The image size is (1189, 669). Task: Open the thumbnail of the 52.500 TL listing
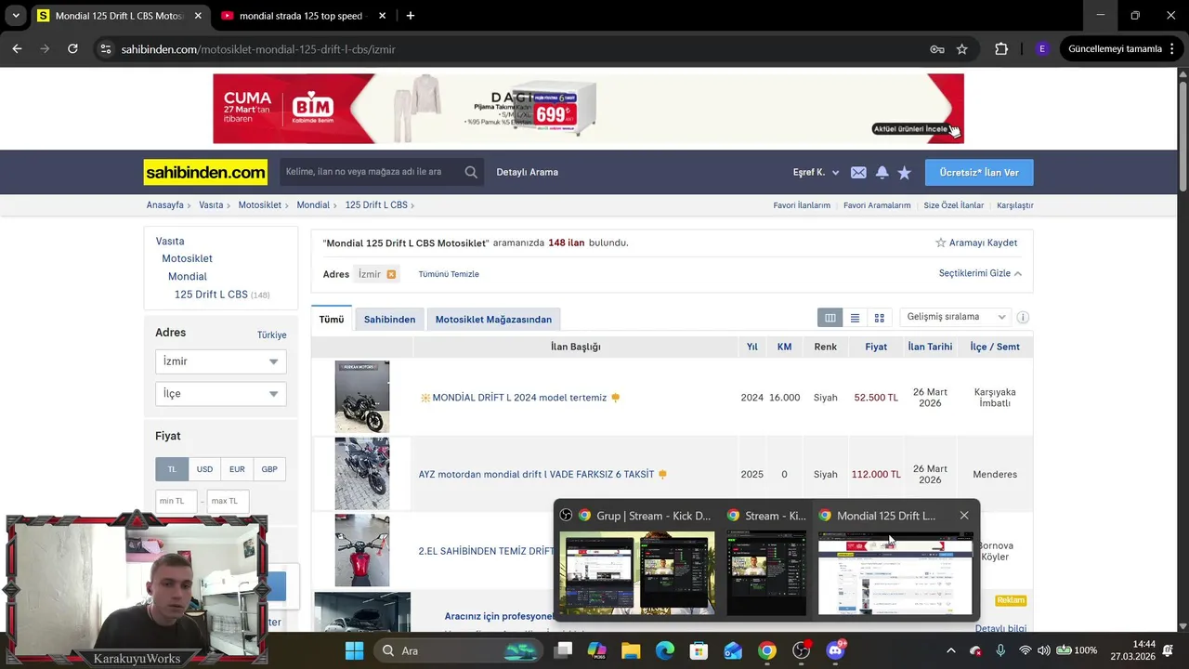coord(362,397)
